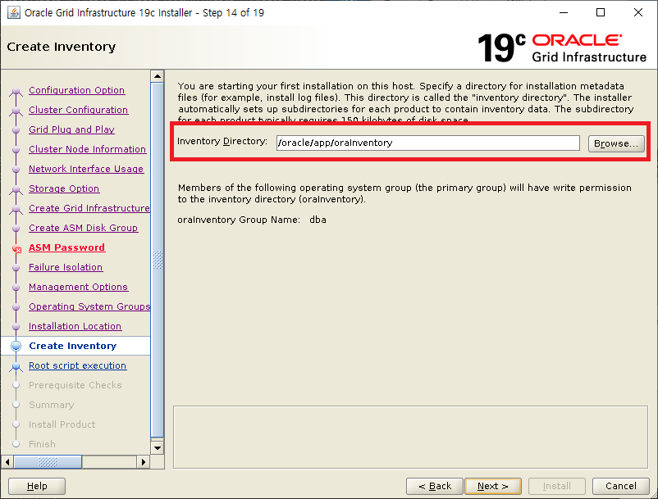
Task: Click the Cluster Configuration step node icon
Action: tap(16, 111)
